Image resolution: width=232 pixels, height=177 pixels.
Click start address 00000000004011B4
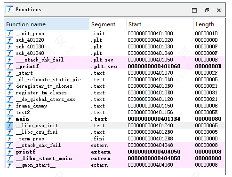[x=154, y=119]
